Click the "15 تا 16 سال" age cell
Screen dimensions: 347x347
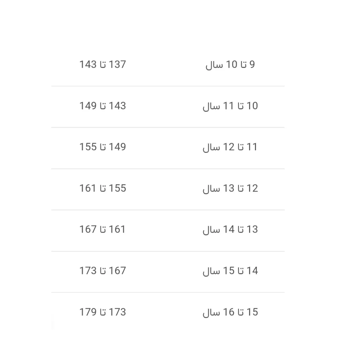click(x=230, y=312)
